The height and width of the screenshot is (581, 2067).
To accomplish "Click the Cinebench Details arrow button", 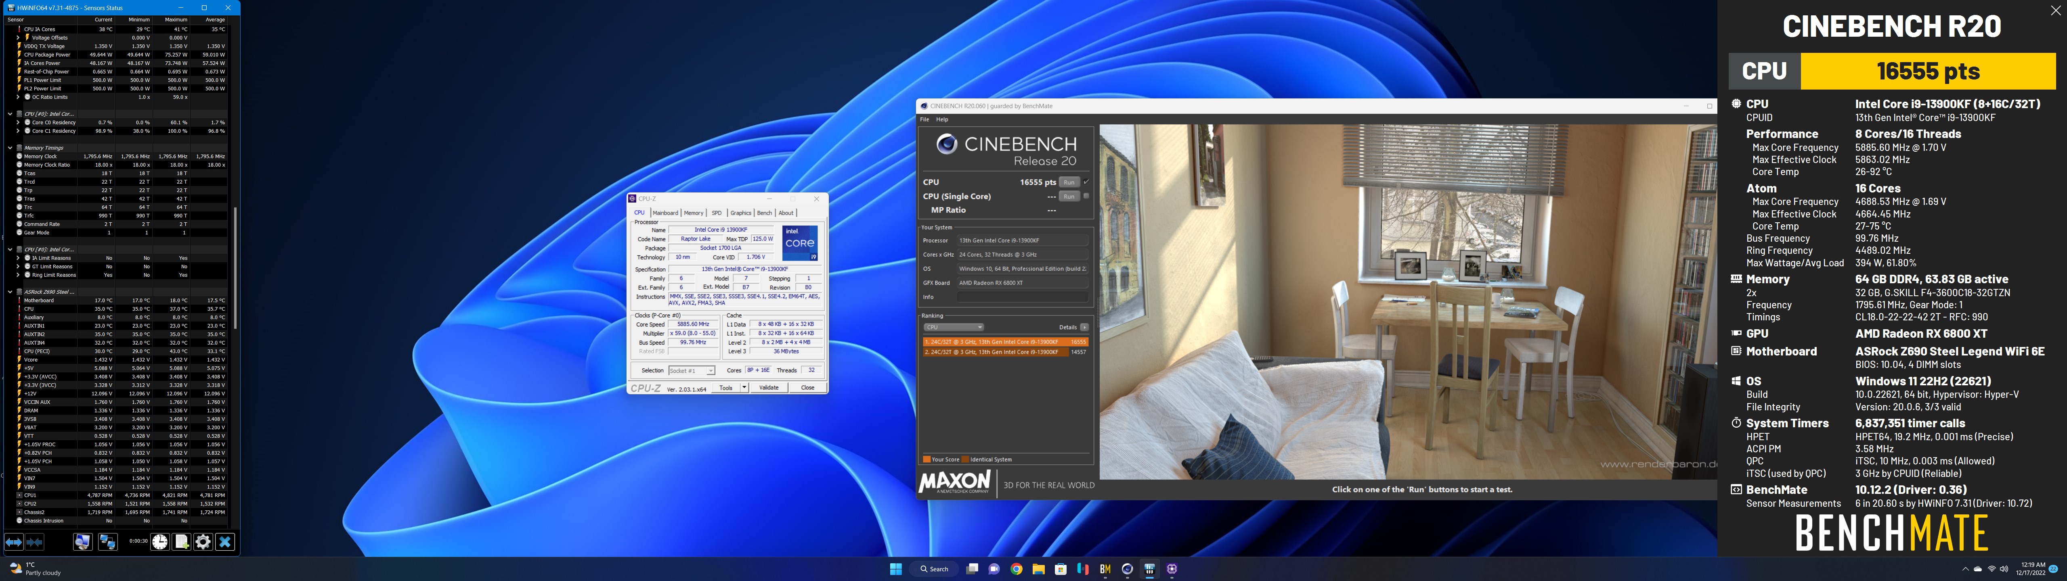I will pos(1084,327).
